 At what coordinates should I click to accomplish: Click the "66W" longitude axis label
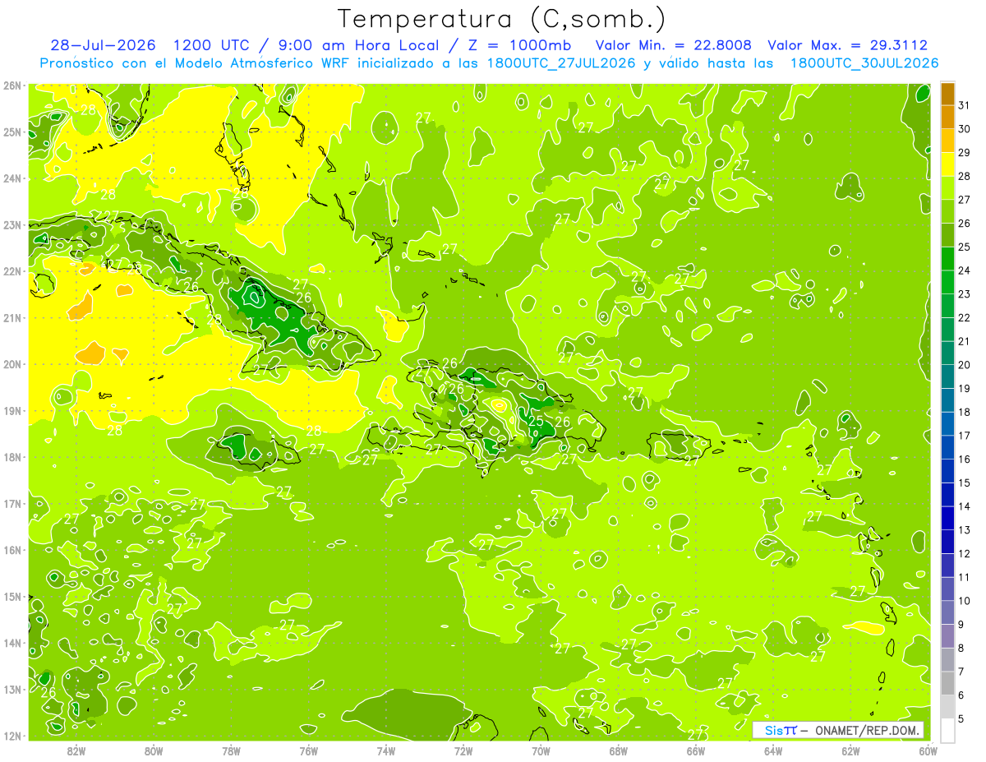tap(695, 751)
